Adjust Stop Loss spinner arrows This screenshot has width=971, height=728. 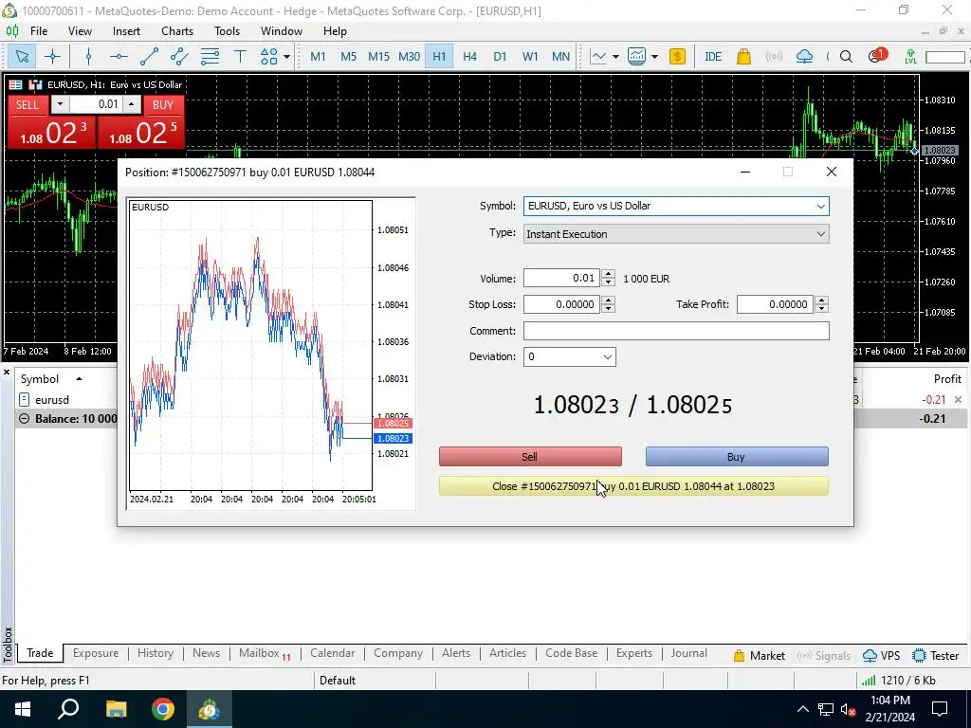[608, 304]
